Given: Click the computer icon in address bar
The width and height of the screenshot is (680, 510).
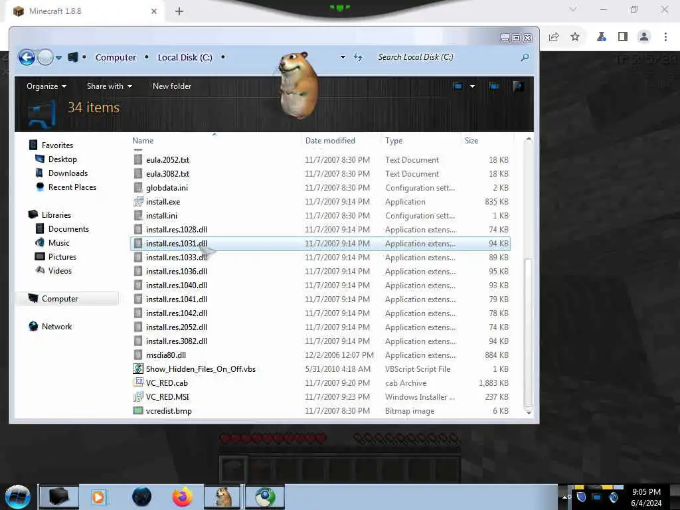Looking at the screenshot, I should [73, 57].
